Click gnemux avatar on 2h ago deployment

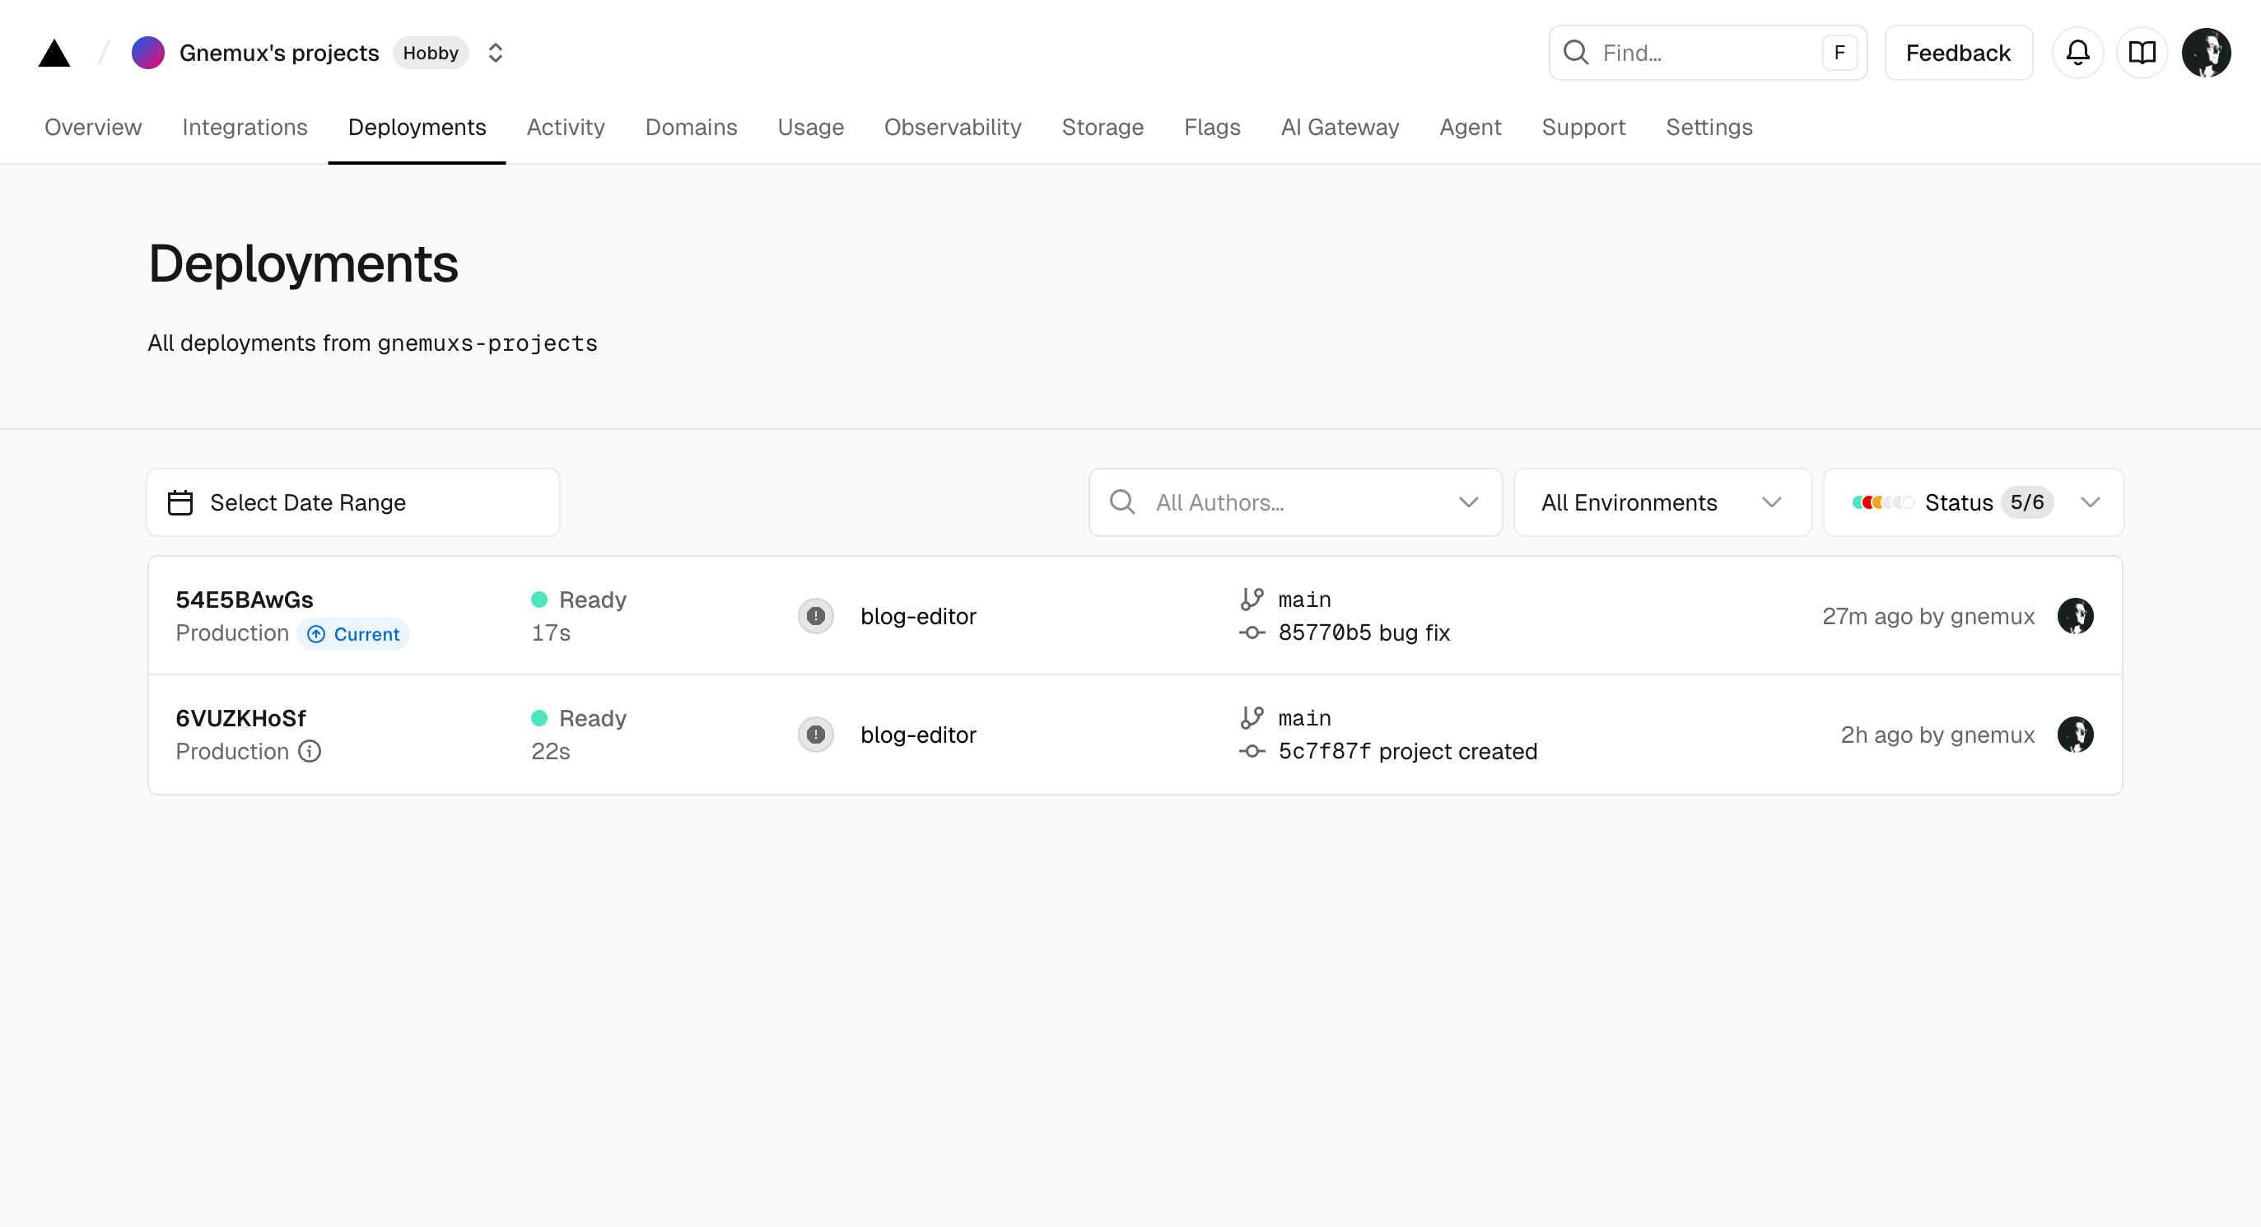click(x=2075, y=735)
